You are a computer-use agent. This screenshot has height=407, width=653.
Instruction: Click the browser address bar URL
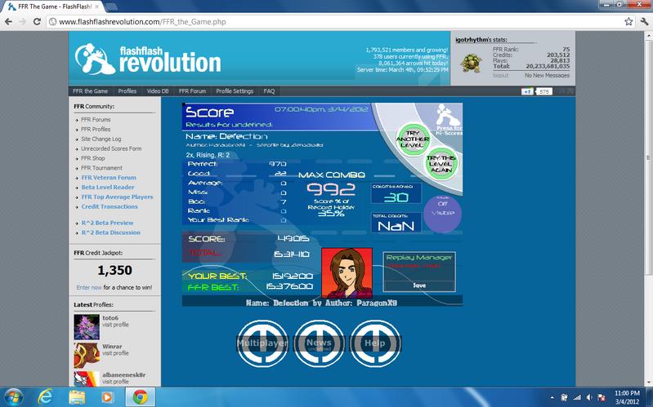(x=142, y=22)
